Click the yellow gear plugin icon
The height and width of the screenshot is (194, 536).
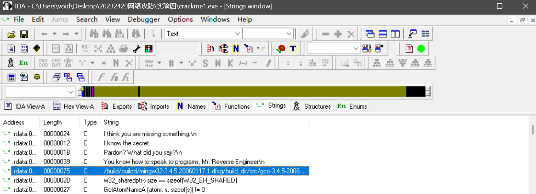(36, 77)
